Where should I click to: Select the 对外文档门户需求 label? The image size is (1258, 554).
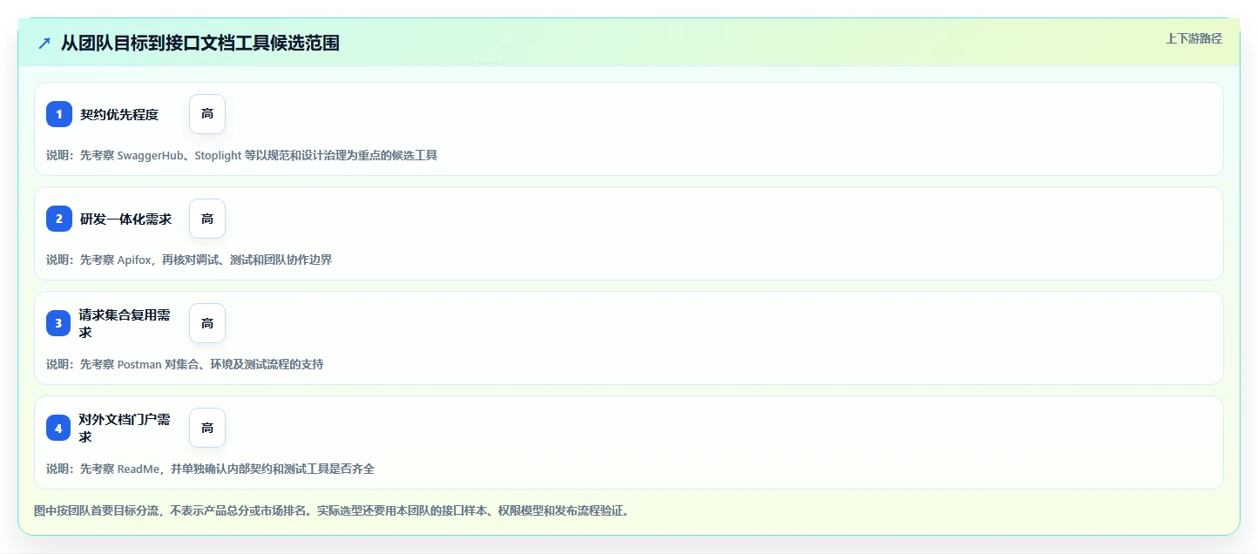tap(125, 428)
